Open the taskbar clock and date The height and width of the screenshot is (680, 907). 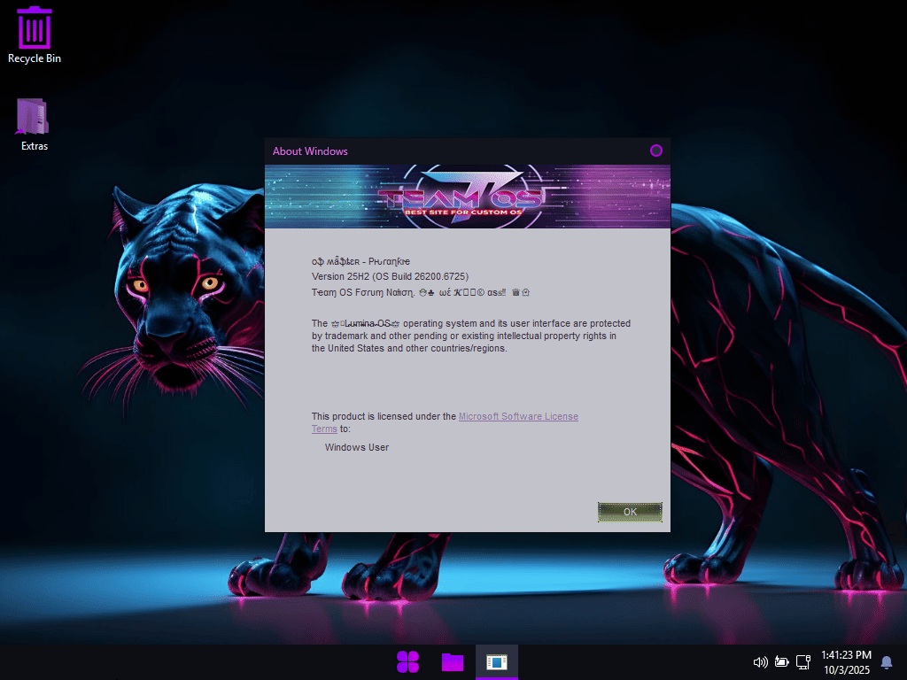(846, 661)
